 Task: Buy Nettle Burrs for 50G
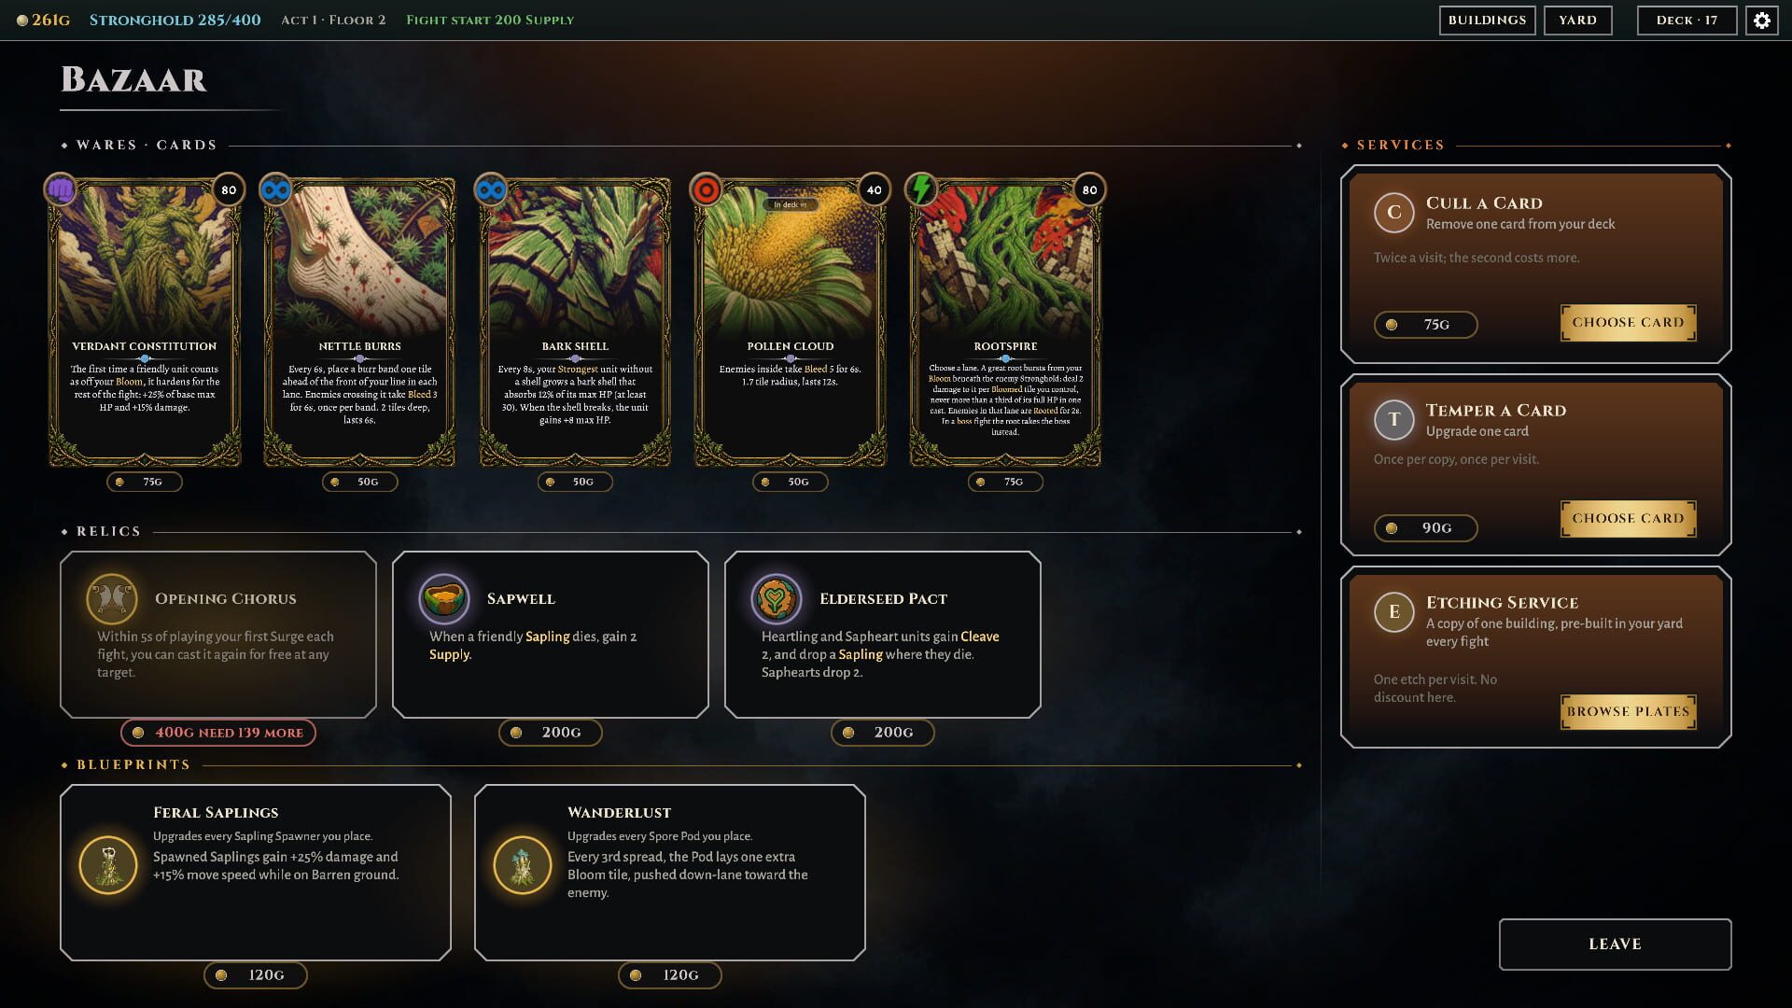coord(359,483)
